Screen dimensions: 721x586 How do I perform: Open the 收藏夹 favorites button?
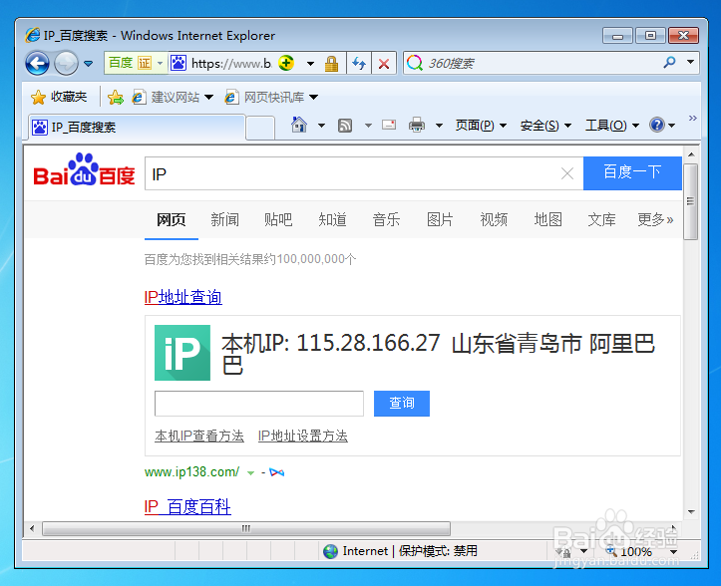[x=59, y=97]
